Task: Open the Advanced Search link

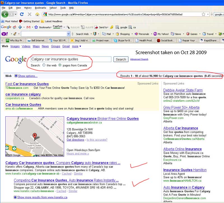Action: 139,59
